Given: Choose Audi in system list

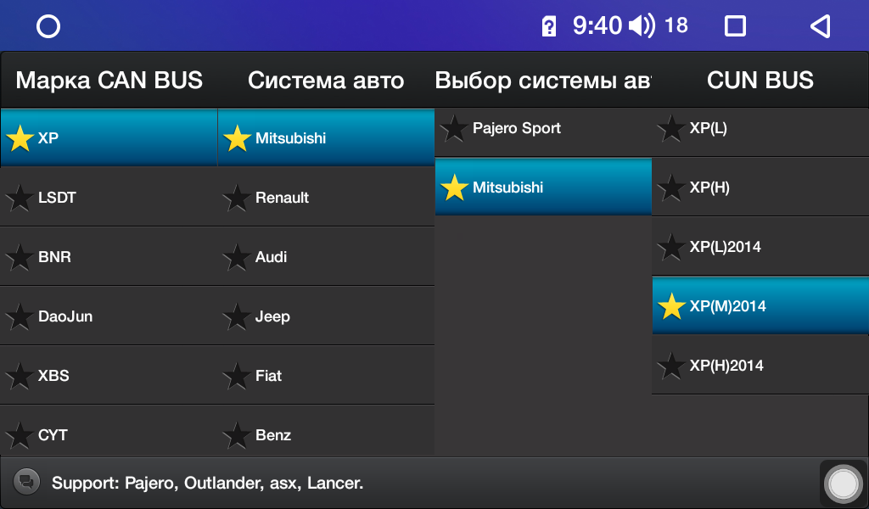Looking at the screenshot, I should tap(326, 257).
